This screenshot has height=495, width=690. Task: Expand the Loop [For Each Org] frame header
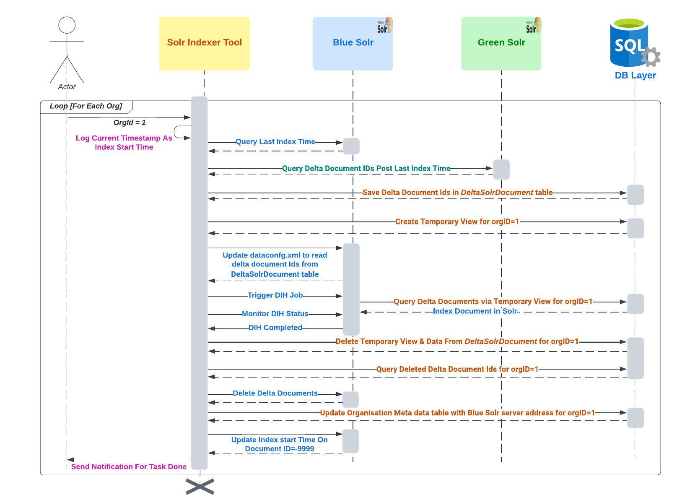[x=86, y=106]
